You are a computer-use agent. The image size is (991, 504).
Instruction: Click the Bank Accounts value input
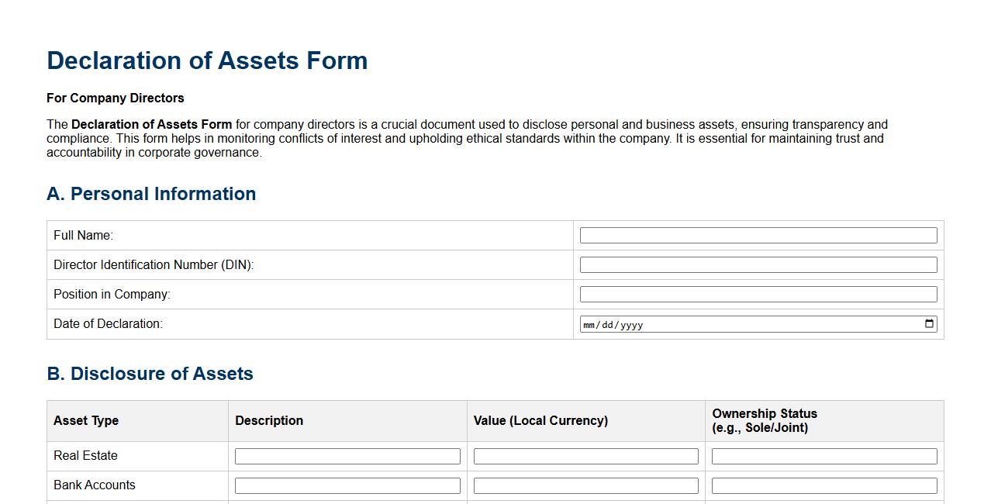coord(585,485)
